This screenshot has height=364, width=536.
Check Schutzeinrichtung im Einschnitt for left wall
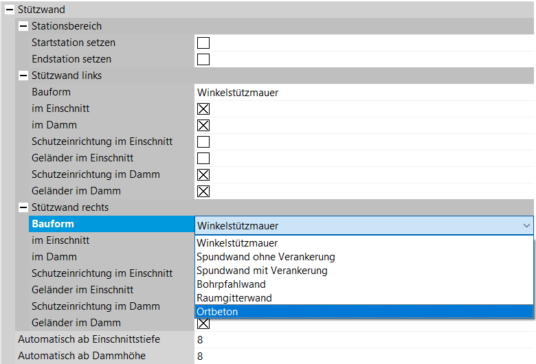point(203,141)
